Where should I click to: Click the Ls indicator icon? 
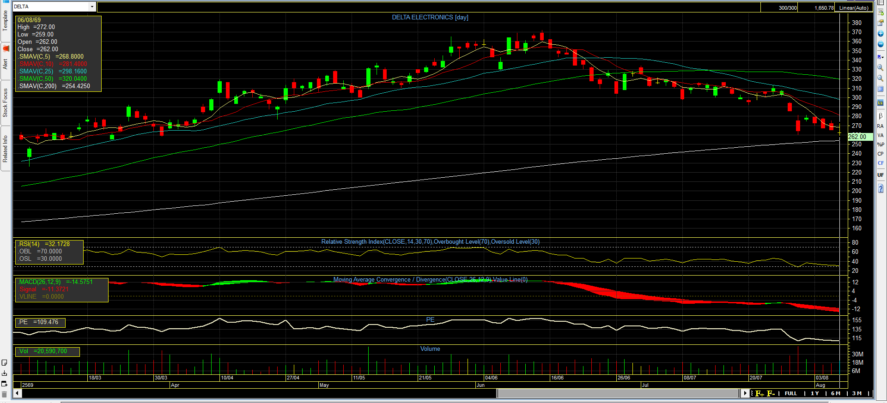pyautogui.click(x=880, y=102)
